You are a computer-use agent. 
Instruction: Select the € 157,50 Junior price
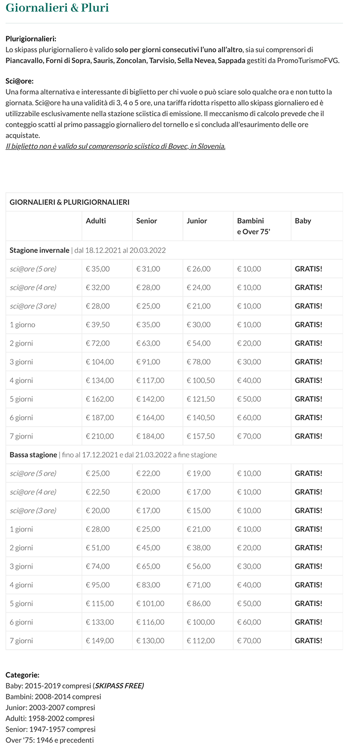pyautogui.click(x=201, y=436)
